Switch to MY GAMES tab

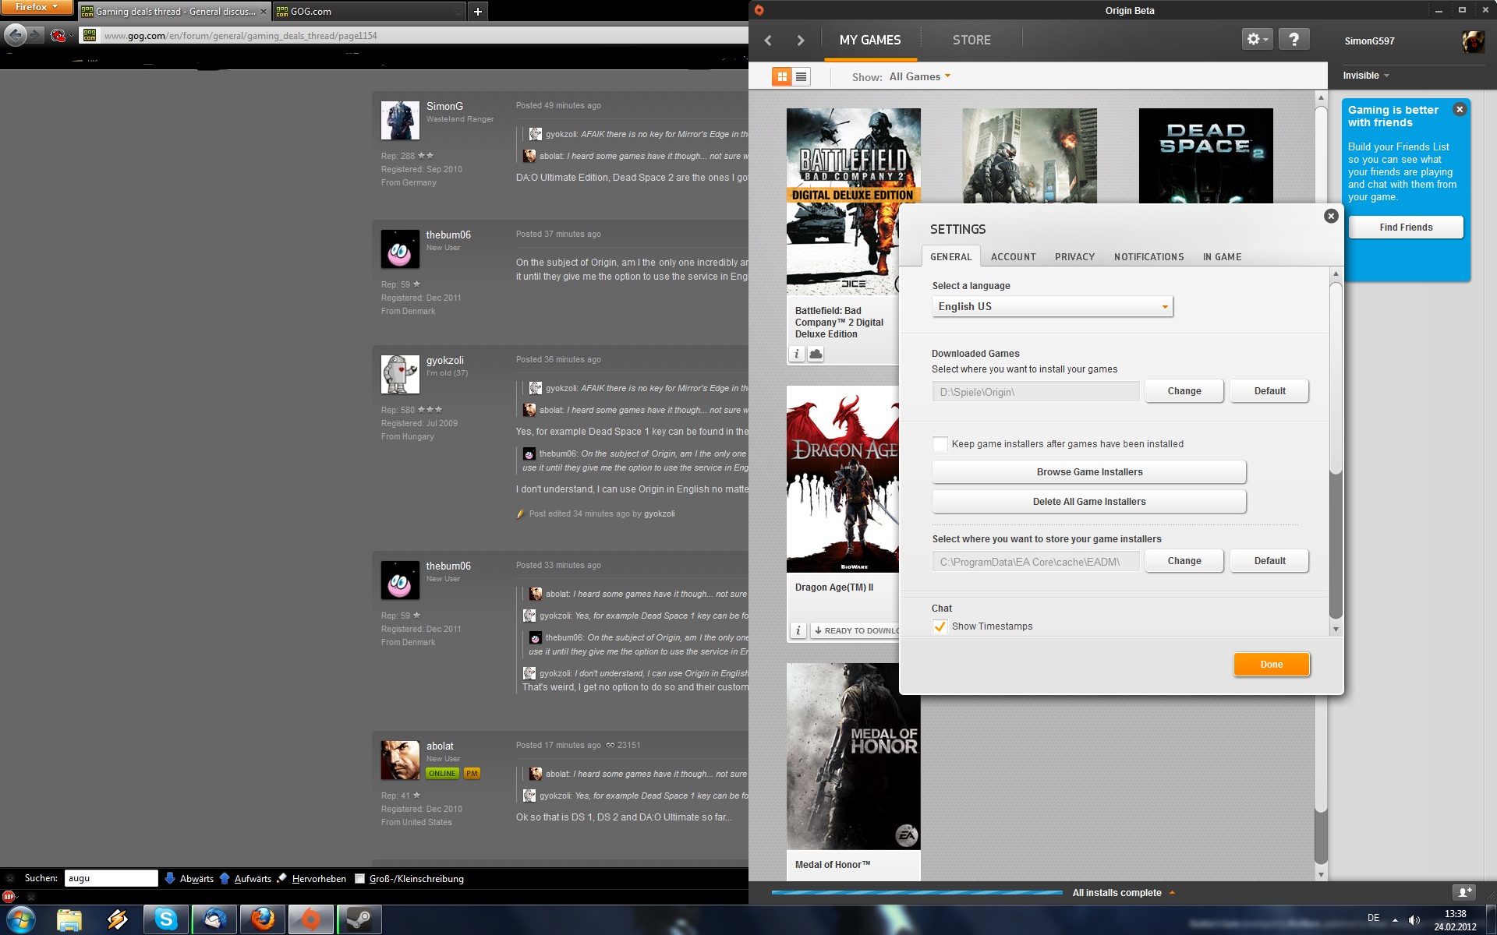870,40
